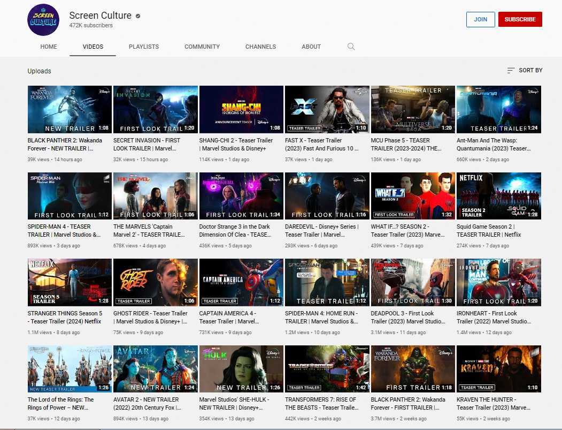This screenshot has height=430, width=562.
Task: Switch to the HOME tab
Action: (49, 47)
